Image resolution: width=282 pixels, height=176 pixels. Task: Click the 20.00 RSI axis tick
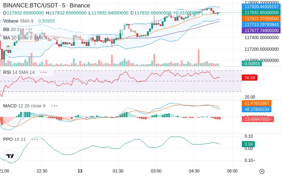click(250, 97)
